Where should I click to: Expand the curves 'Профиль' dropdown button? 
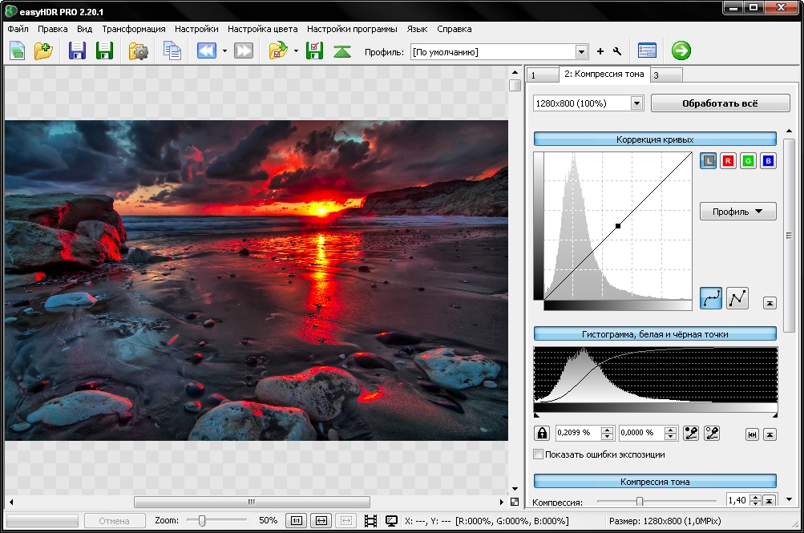[x=737, y=212]
